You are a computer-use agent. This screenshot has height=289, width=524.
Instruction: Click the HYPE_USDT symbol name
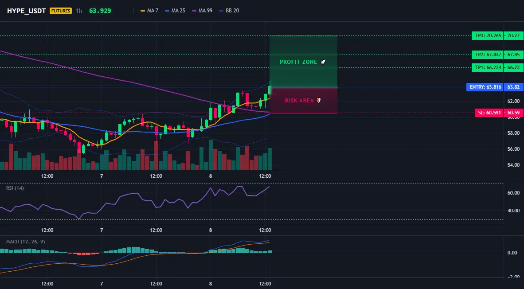[x=27, y=11]
